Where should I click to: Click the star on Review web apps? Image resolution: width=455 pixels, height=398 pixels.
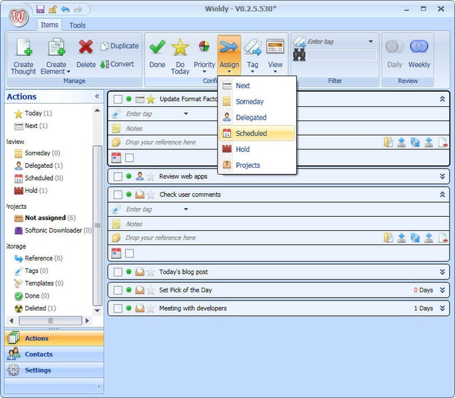151,177
